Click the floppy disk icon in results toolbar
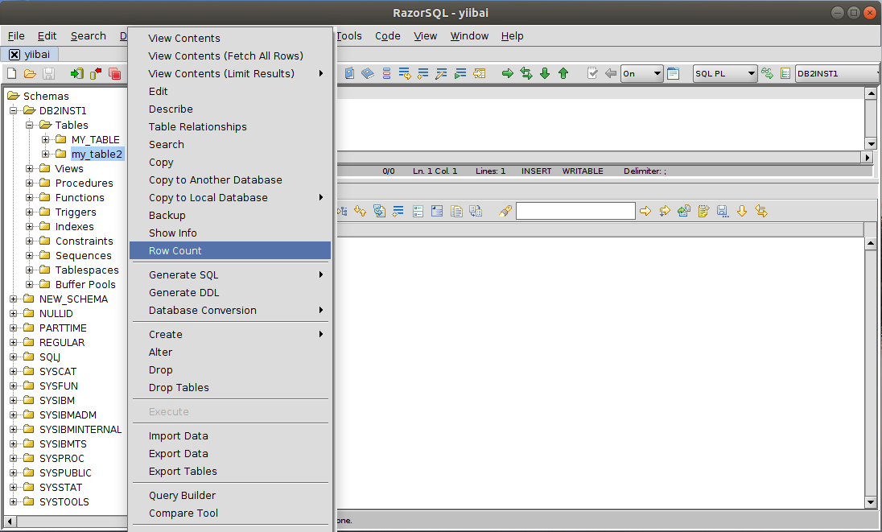Image resolution: width=882 pixels, height=532 pixels. [x=722, y=211]
